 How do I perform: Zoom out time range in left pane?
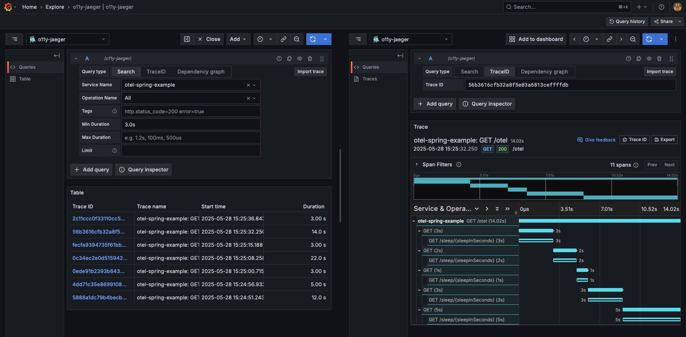point(297,39)
